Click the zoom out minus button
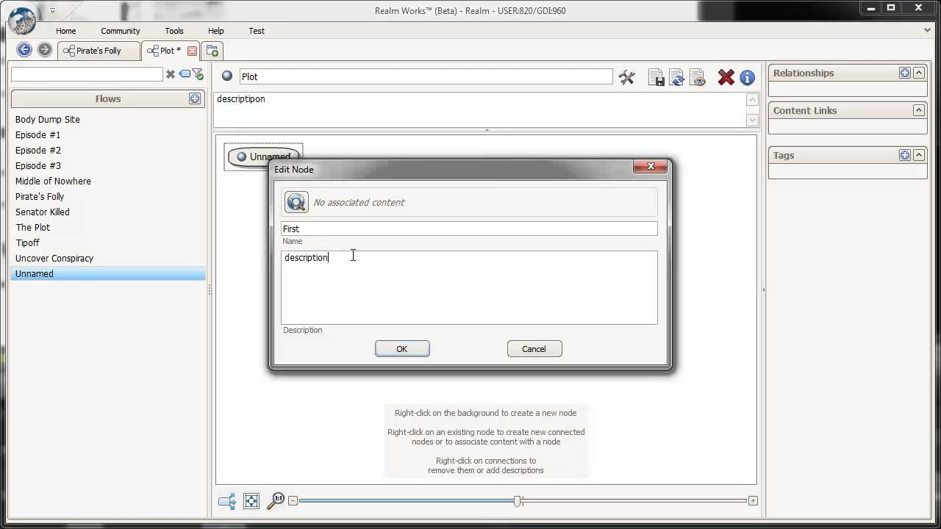 (x=293, y=500)
